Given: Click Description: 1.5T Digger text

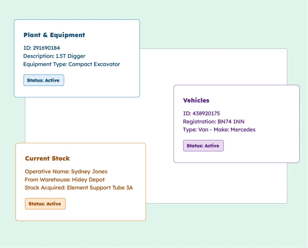Looking at the screenshot, I should (54, 56).
